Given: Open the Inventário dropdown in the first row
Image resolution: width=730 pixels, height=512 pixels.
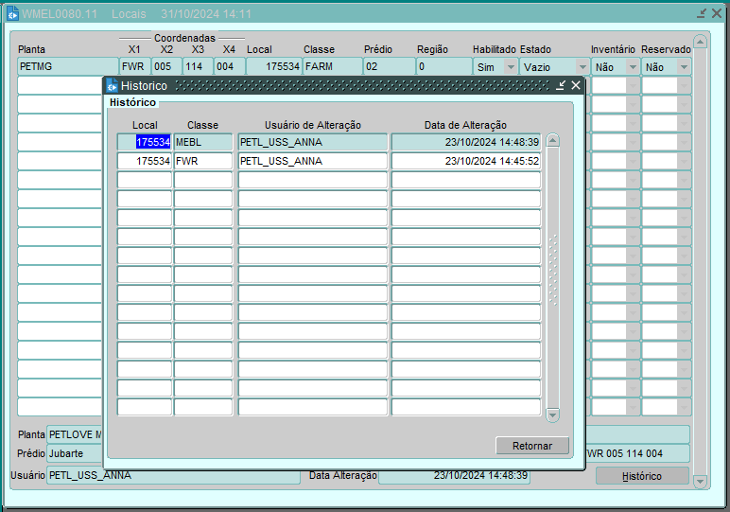Looking at the screenshot, I should pyautogui.click(x=632, y=67).
